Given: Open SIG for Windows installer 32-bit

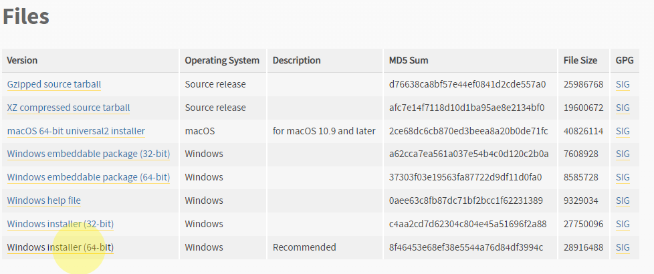Looking at the screenshot, I should pyautogui.click(x=623, y=225).
